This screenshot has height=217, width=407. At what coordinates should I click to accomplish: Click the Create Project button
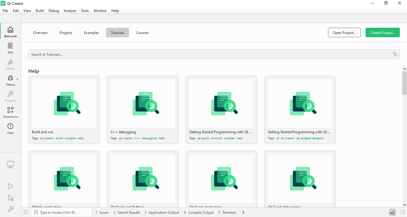(x=383, y=33)
